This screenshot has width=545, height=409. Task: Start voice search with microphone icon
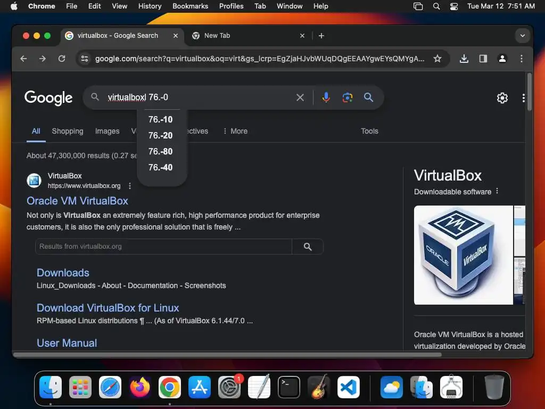coord(326,97)
